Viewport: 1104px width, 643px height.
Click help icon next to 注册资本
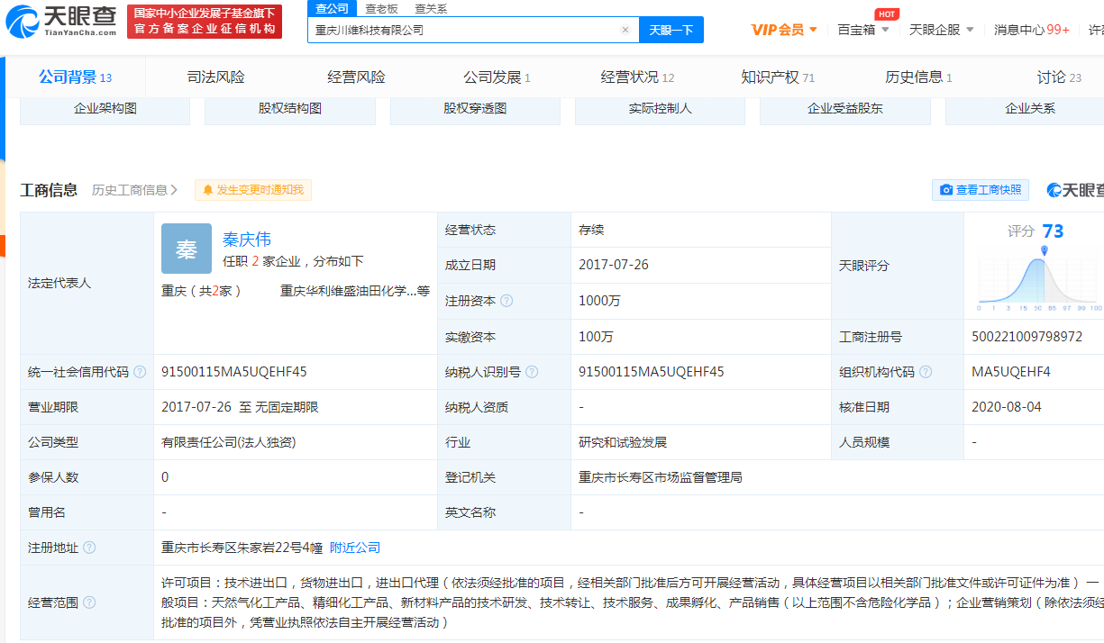pos(506,301)
